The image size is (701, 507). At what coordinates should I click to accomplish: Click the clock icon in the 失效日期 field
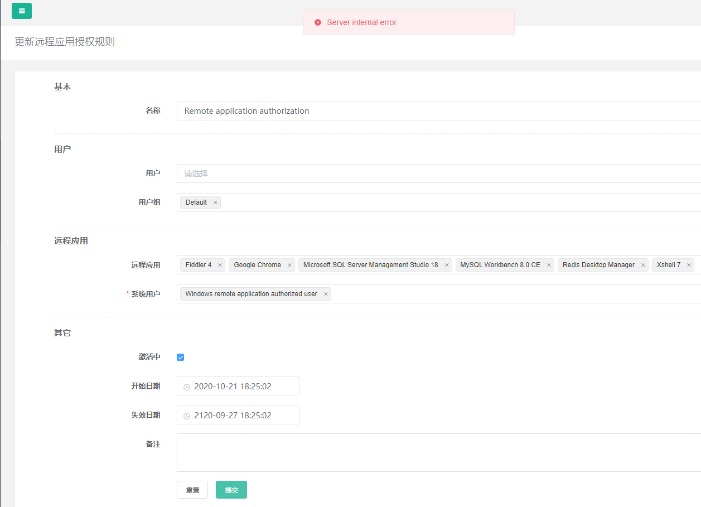tap(186, 415)
